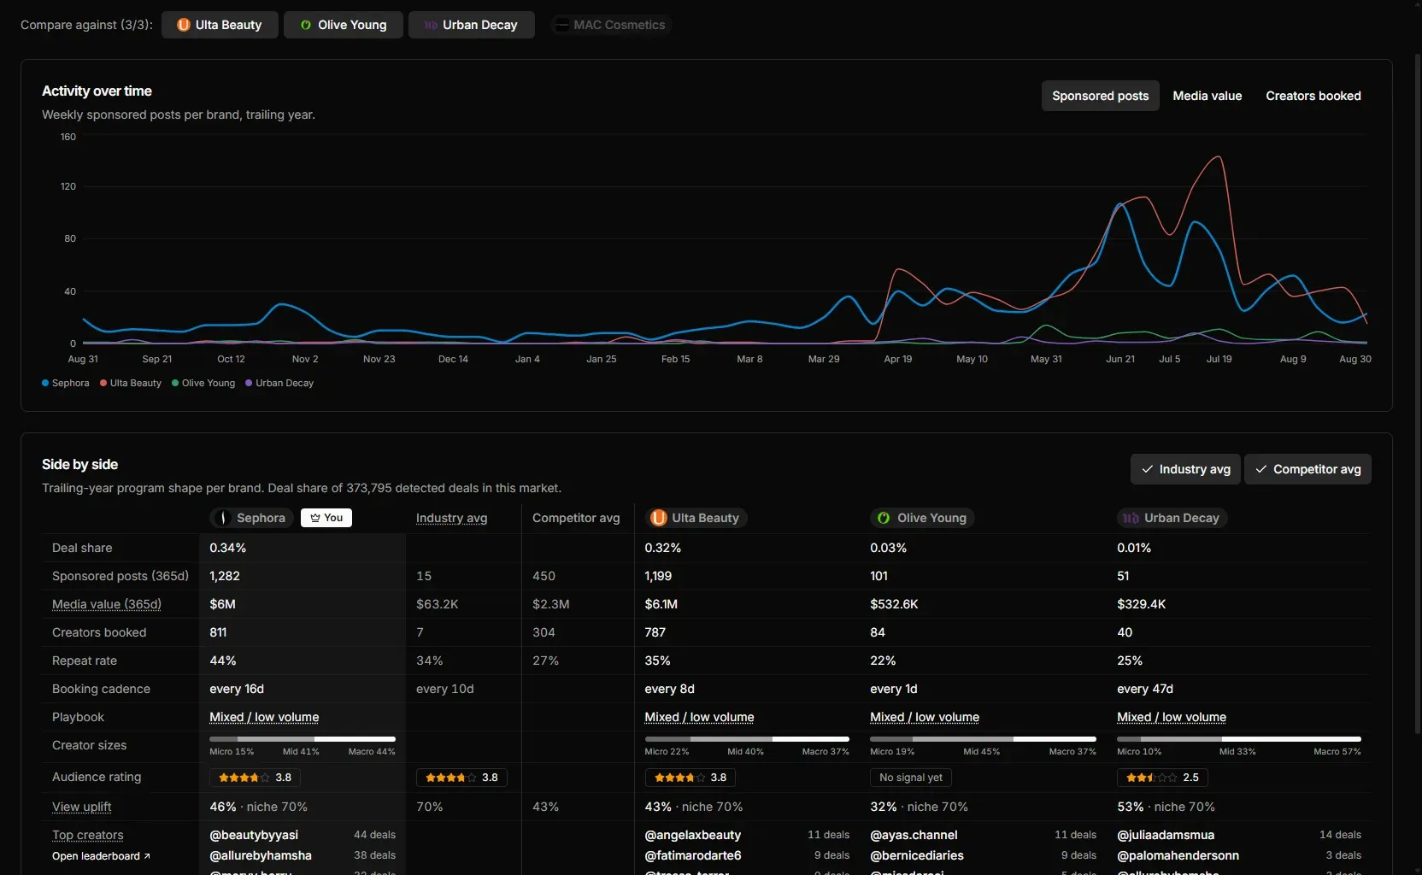Click Competitor avg checkmark icon
Viewport: 1422px width, 875px height.
coord(1261,469)
